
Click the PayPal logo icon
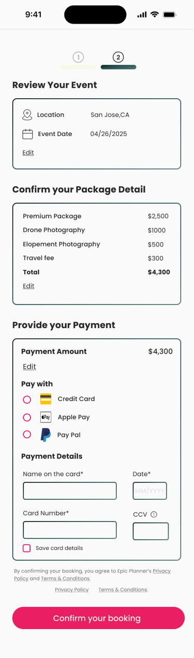pyautogui.click(x=46, y=435)
